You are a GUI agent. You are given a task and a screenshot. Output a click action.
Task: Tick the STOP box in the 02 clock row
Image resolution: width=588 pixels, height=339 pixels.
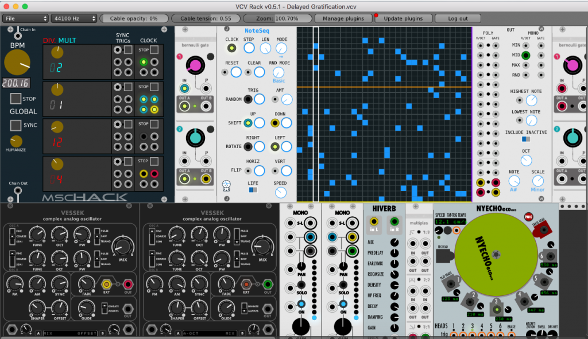pyautogui.click(x=154, y=49)
